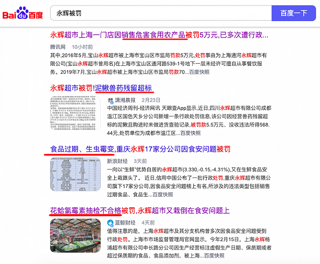Click the Baidu logo
Image resolution: width=320 pixels, height=264 pixels.
click(x=22, y=13)
